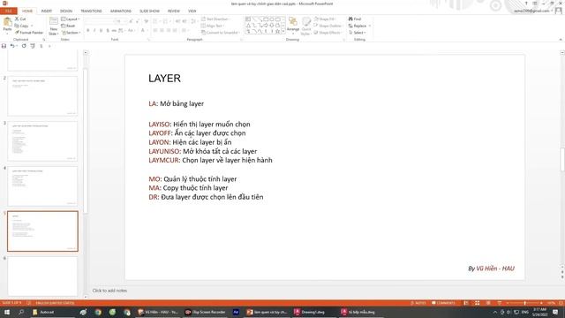
Task: Start slideshow from Quick Access Toolbar
Action: click(33, 46)
